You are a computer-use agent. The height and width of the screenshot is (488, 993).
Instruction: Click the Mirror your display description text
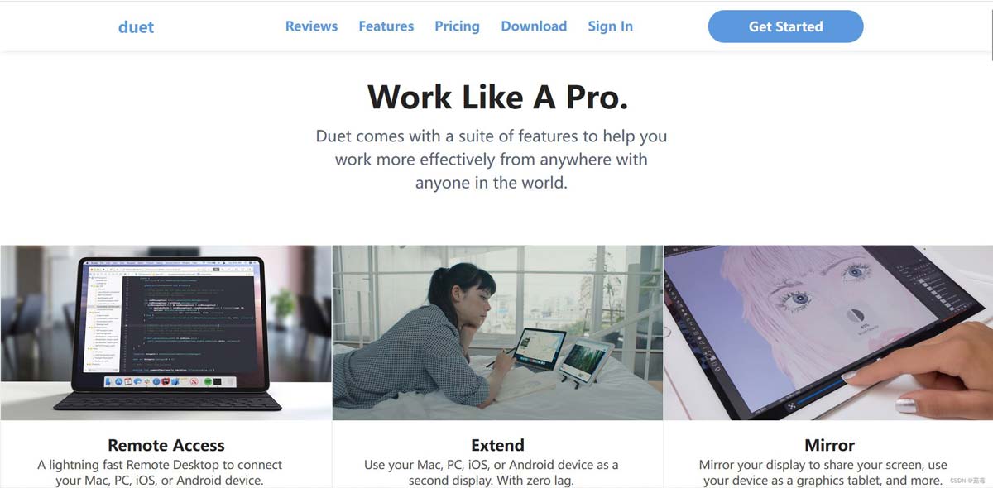click(823, 472)
